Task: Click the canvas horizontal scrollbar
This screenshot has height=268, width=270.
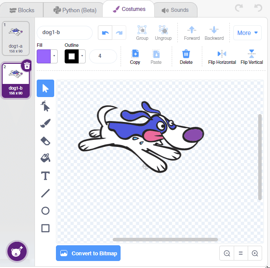Action: [x=165, y=240]
